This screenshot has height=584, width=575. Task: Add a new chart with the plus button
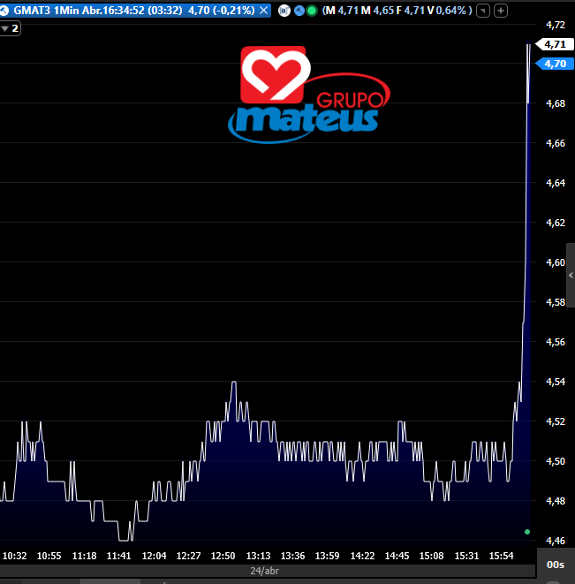501,11
